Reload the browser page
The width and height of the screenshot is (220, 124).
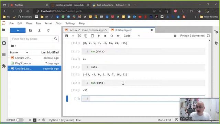coord(20,11)
